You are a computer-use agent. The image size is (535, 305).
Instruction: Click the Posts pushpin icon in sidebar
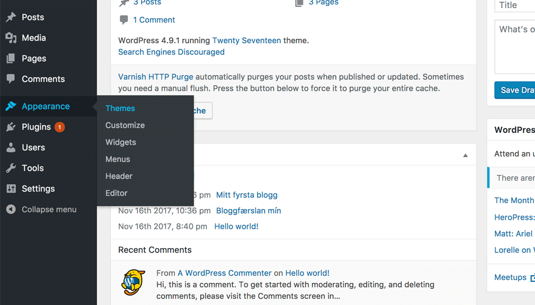(x=11, y=17)
